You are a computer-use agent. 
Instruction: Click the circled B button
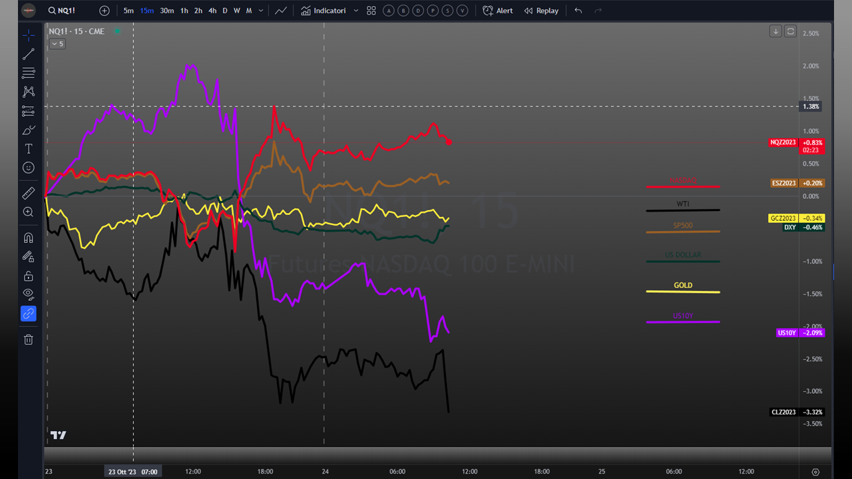(403, 11)
